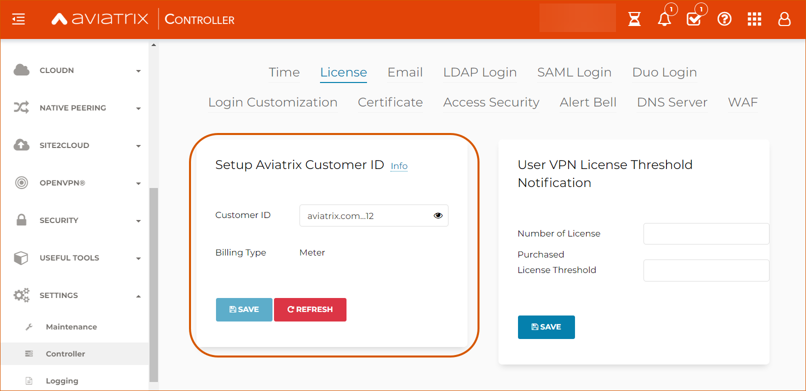Open the Maintenance settings page
806x391 pixels.
71,327
